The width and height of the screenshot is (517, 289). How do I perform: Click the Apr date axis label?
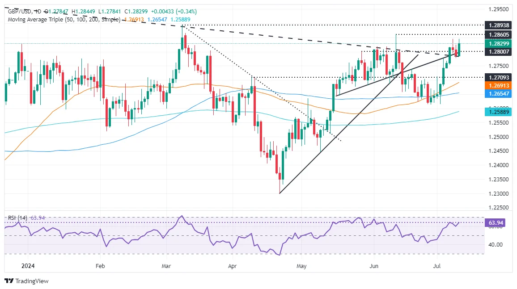click(232, 266)
